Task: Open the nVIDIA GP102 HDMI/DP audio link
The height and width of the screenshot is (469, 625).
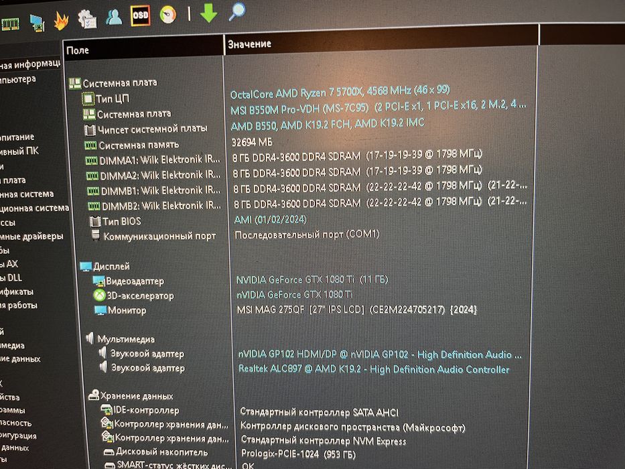Action: (x=380, y=354)
